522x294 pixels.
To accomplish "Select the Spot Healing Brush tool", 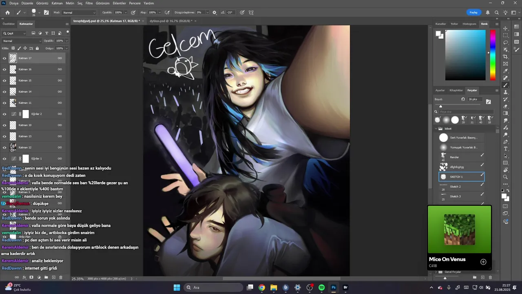I will click(506, 78).
